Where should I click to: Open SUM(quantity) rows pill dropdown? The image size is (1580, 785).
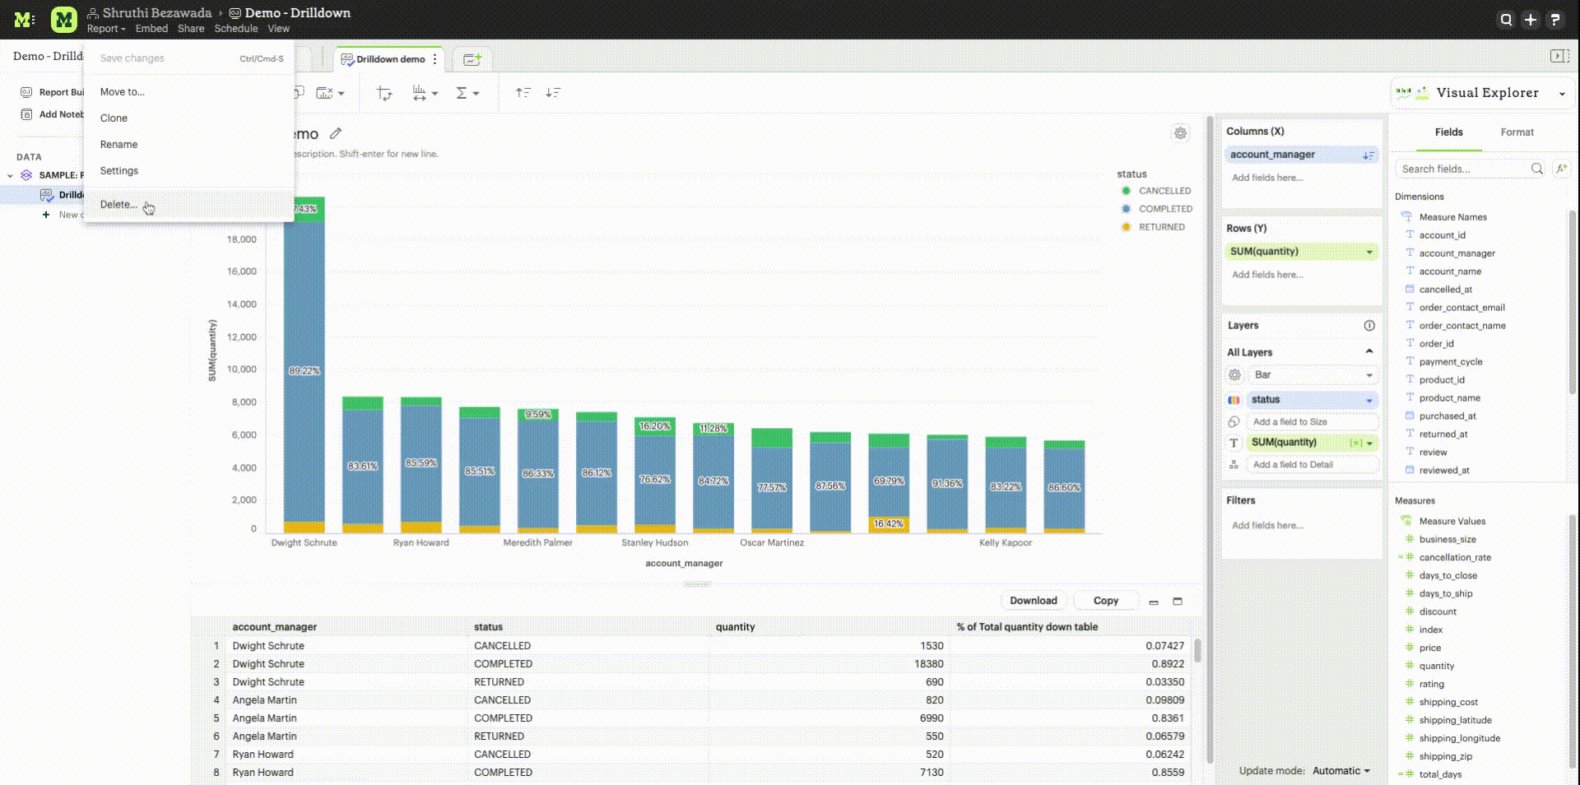pyautogui.click(x=1369, y=252)
